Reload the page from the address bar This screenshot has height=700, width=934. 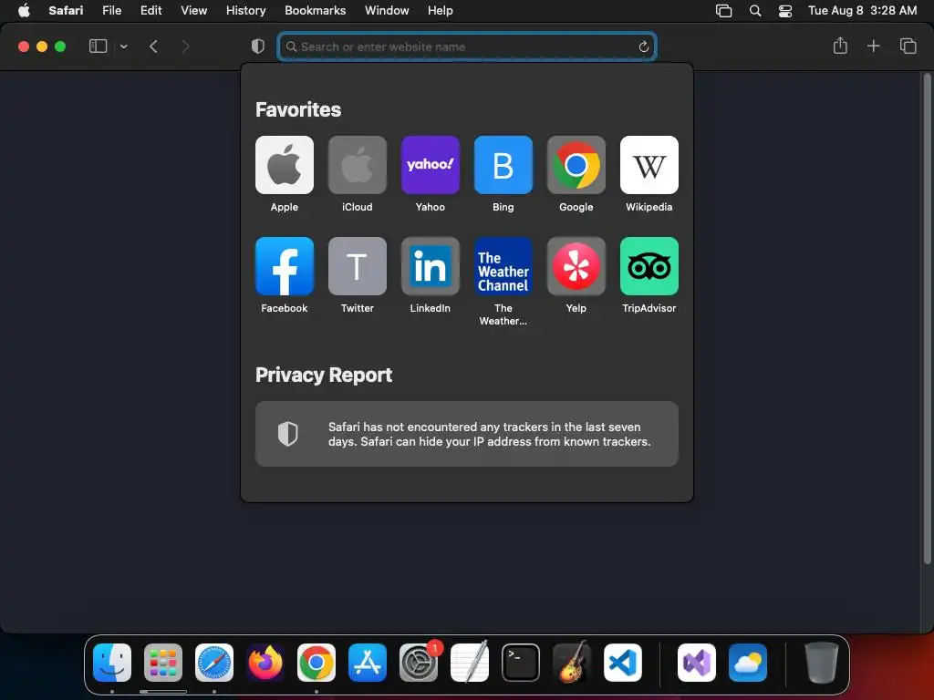point(643,46)
